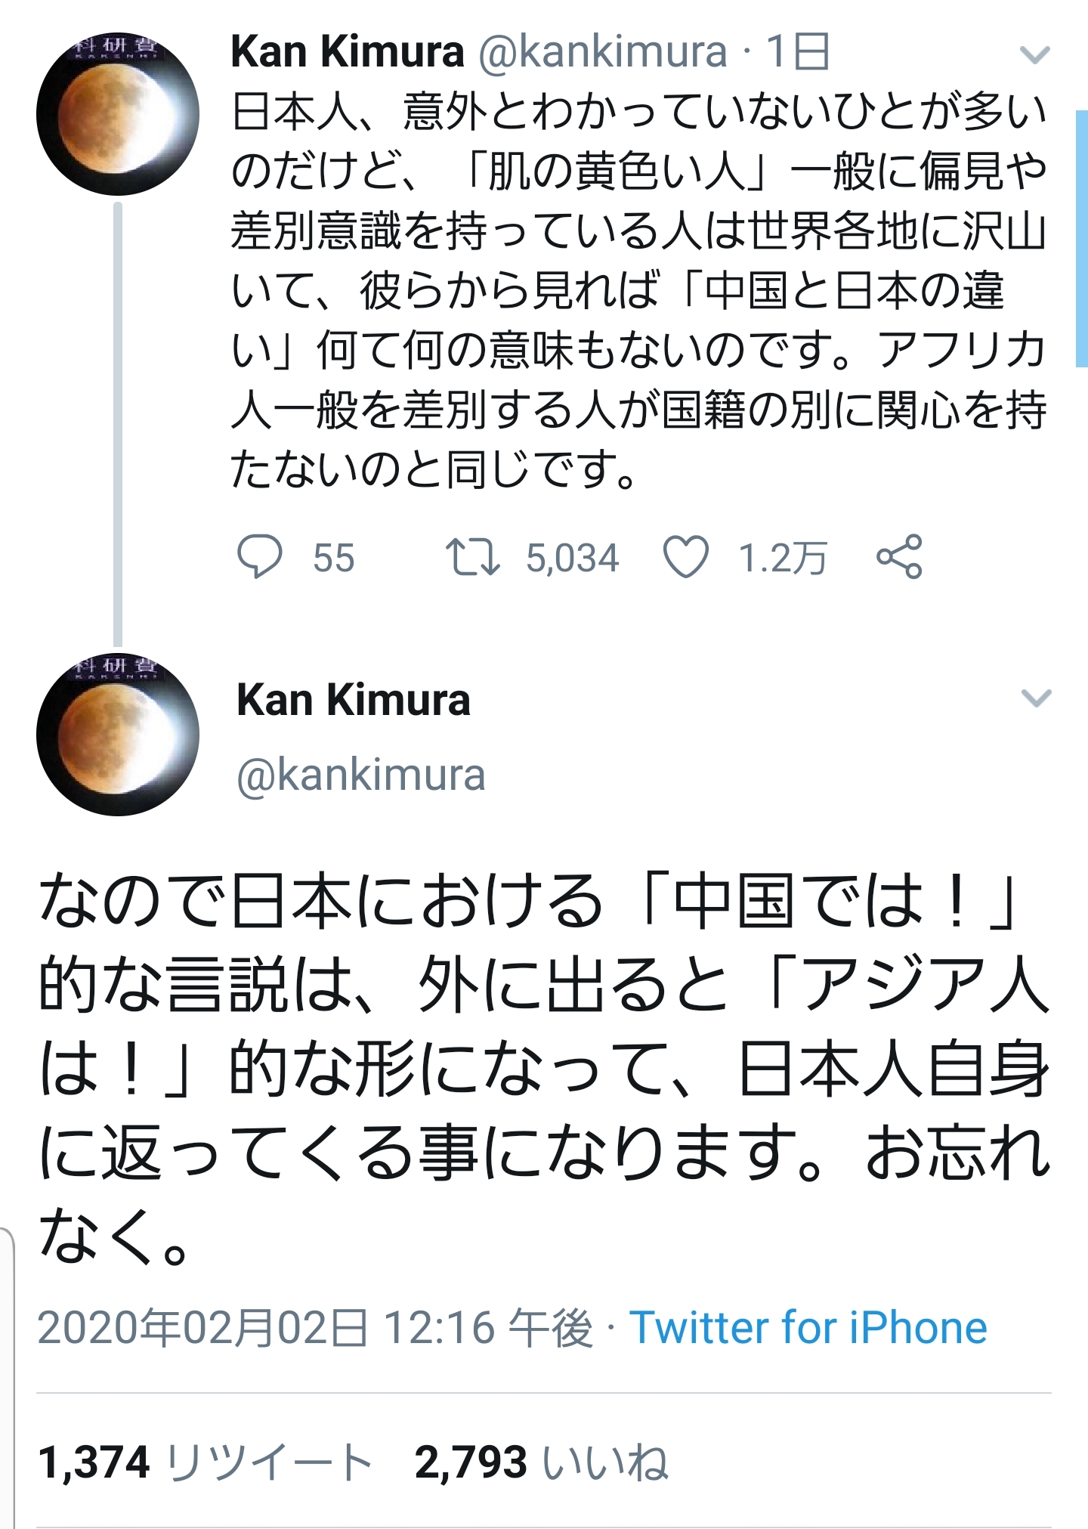Expand the second tweet's chevron menu
This screenshot has height=1529, width=1088.
click(x=1036, y=698)
